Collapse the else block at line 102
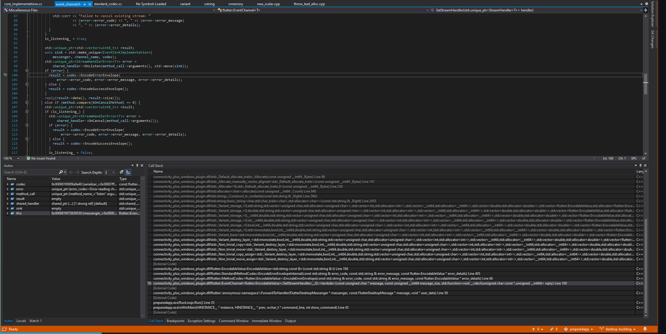The height and width of the screenshot is (334, 666). click(x=27, y=84)
